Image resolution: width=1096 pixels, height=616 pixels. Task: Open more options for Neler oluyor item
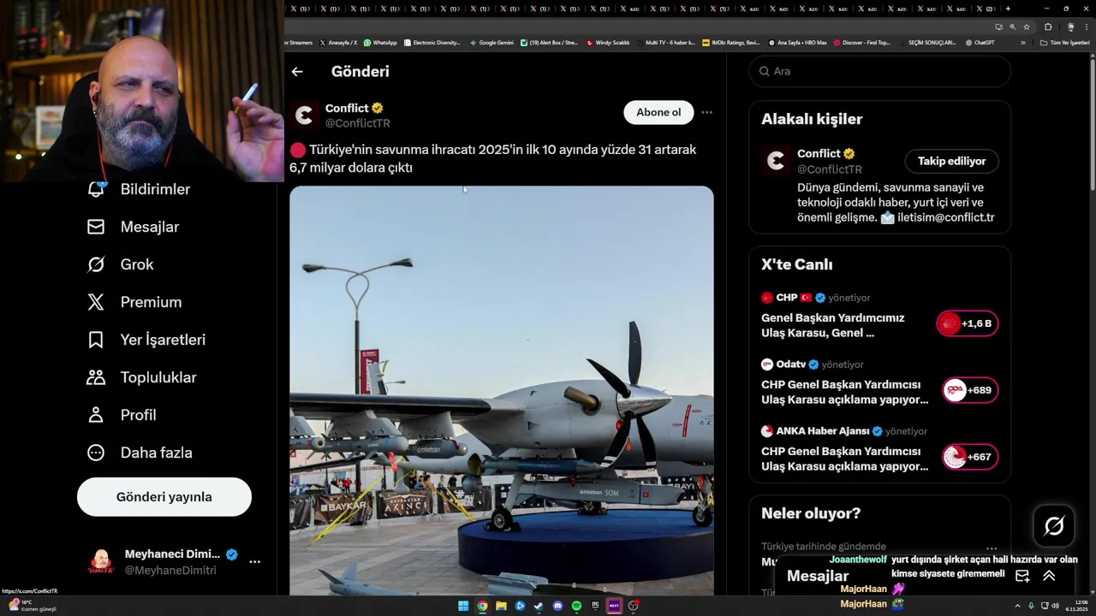coord(992,548)
